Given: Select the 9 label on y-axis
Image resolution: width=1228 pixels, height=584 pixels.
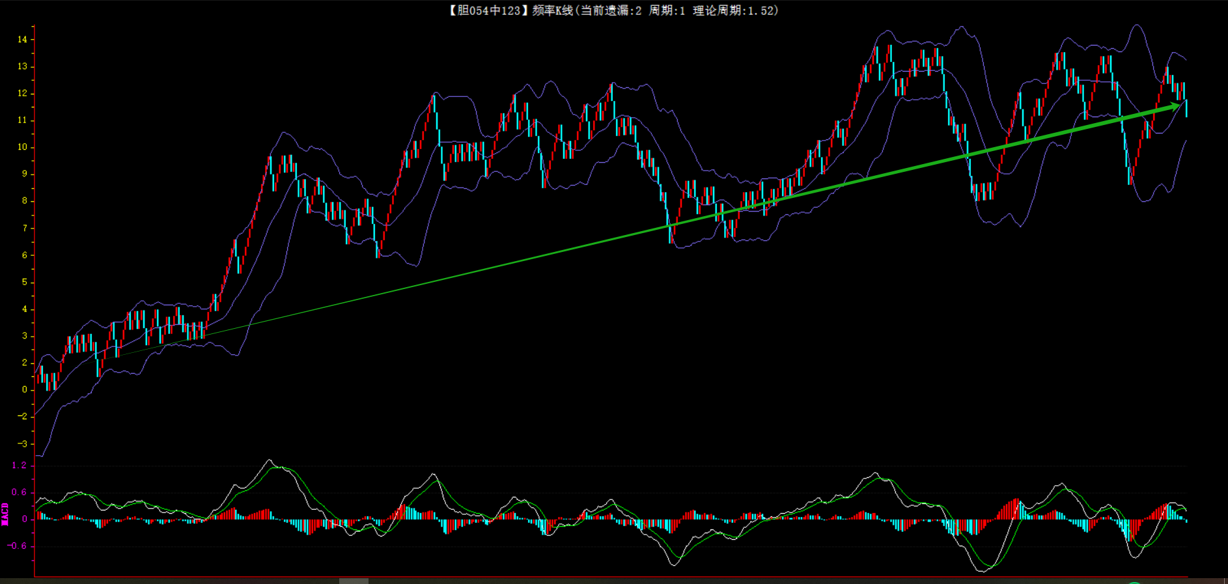Looking at the screenshot, I should 25,174.
